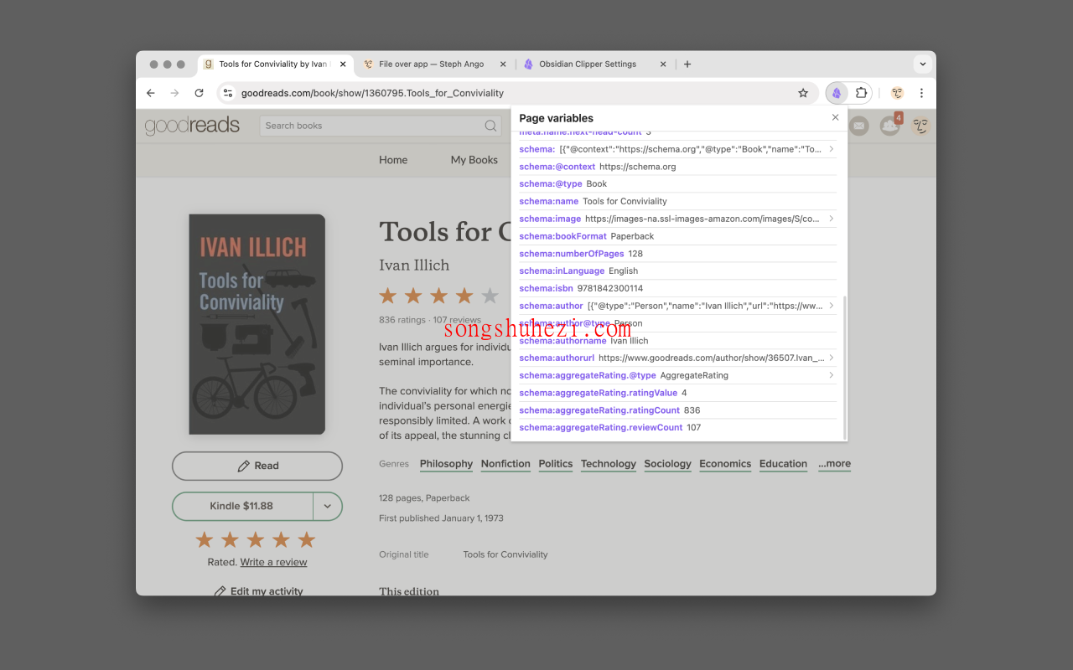Open Goodreads user profile avatar

coord(920,126)
